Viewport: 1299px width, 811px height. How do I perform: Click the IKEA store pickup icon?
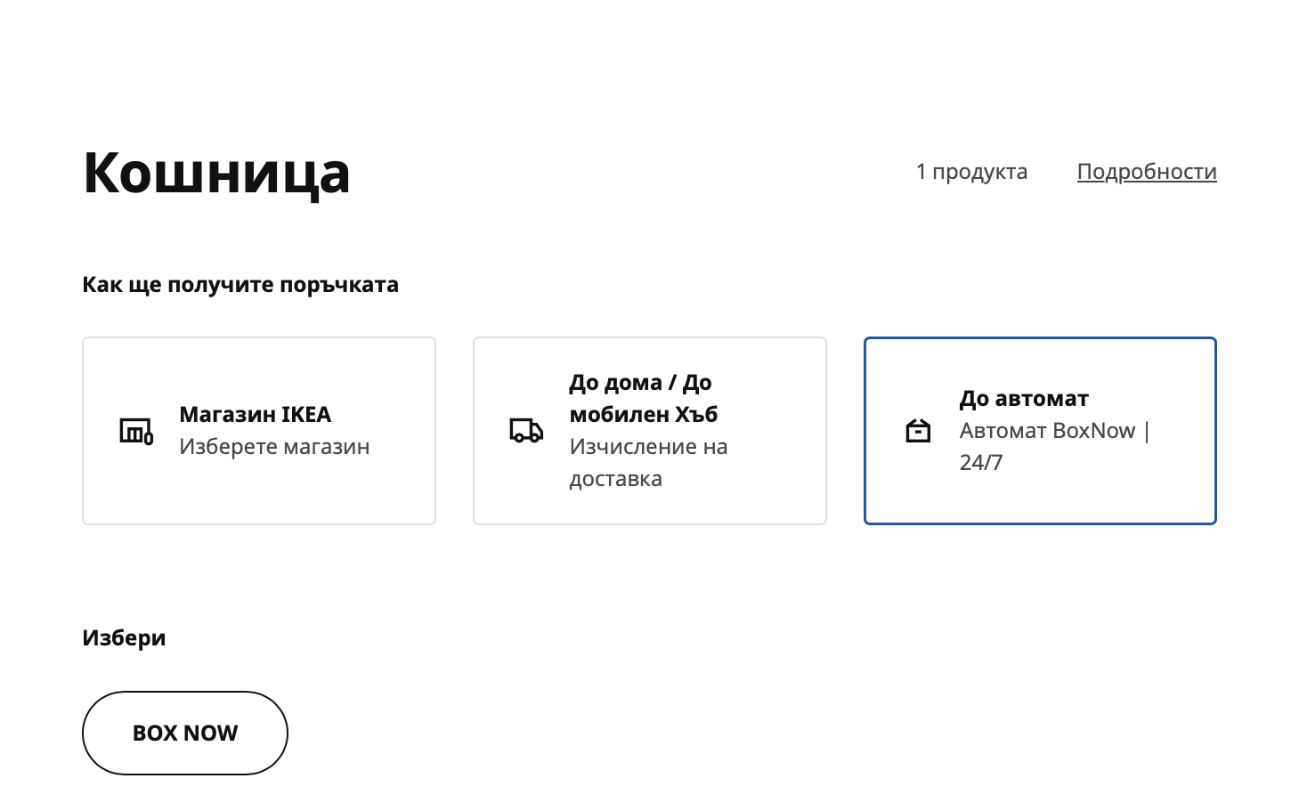tap(136, 431)
